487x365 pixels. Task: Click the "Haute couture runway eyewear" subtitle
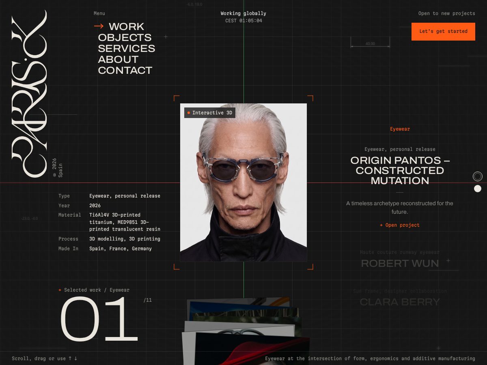click(x=400, y=252)
